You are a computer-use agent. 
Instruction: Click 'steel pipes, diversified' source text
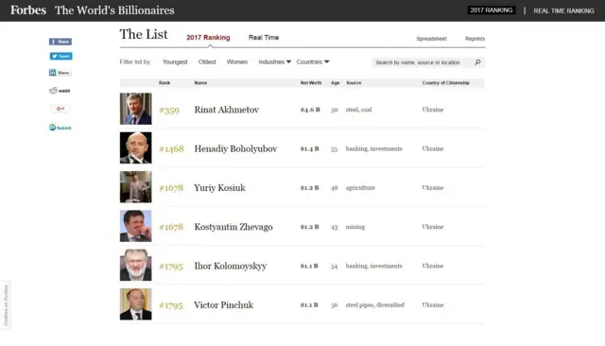(375, 304)
